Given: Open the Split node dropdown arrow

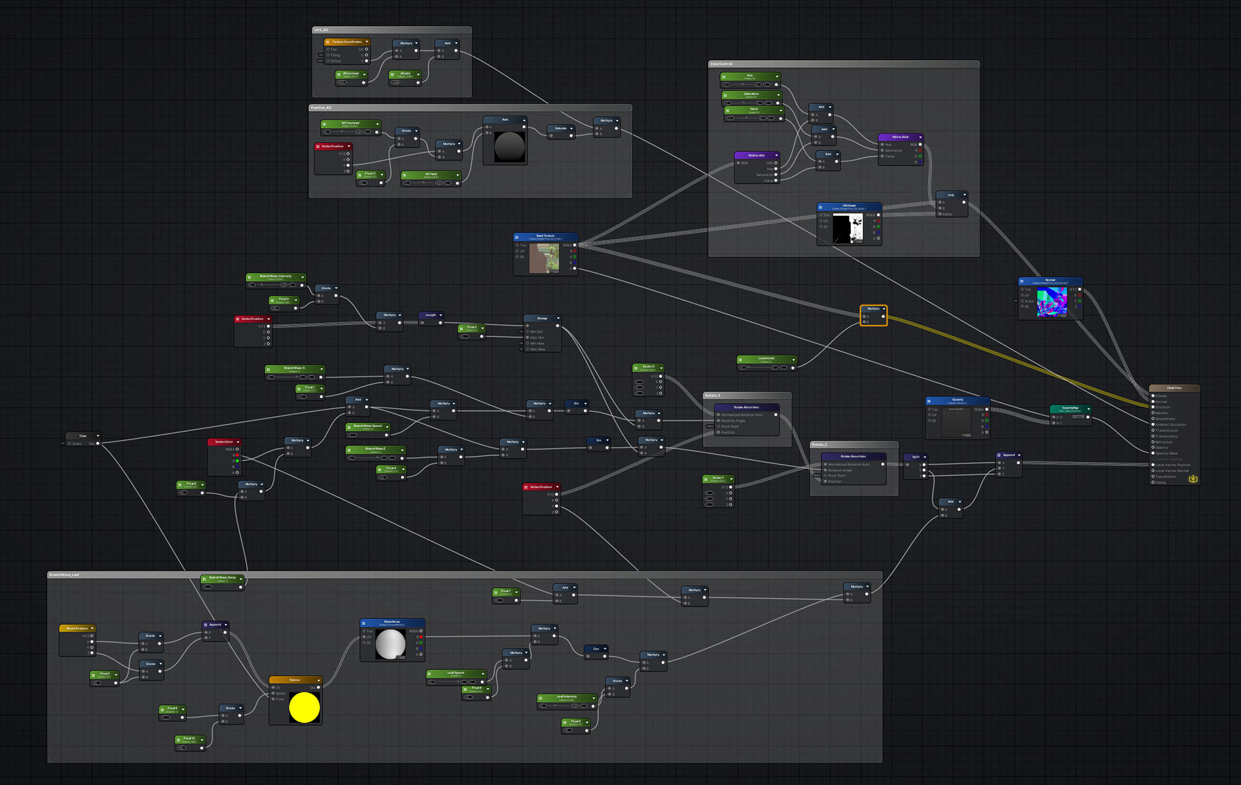Looking at the screenshot, I should click(925, 457).
